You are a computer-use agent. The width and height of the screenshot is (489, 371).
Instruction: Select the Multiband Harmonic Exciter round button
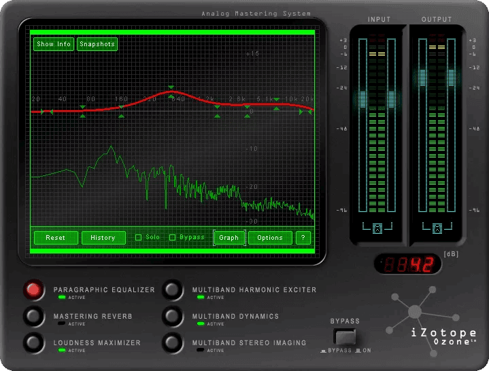click(172, 289)
